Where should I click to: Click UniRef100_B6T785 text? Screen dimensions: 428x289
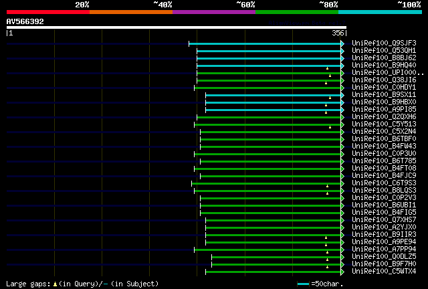tap(384, 161)
